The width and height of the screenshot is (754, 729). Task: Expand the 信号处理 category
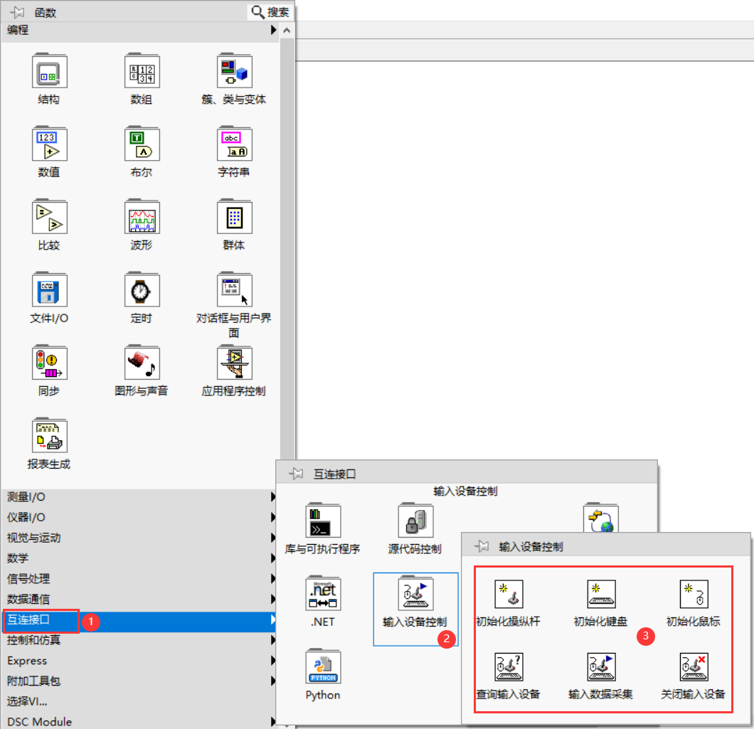coord(139,578)
